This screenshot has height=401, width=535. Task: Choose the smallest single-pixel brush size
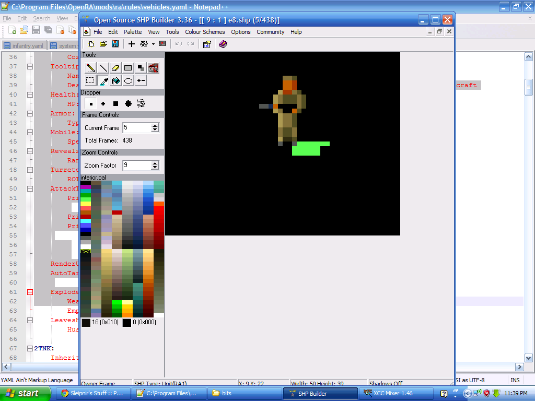[x=91, y=104]
